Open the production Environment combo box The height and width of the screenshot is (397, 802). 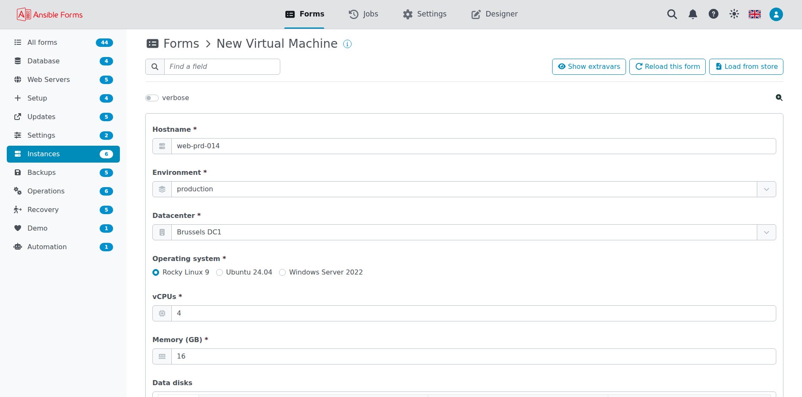pyautogui.click(x=464, y=189)
